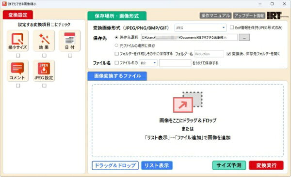Click the app icon in title bar
291x177 pixels.
[4, 4]
